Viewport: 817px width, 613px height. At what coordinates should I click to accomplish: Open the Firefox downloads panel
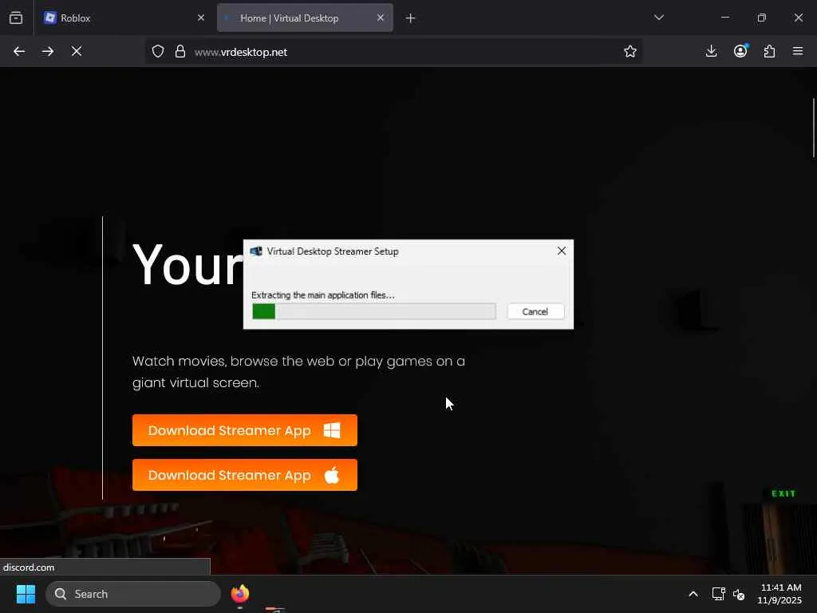711,51
